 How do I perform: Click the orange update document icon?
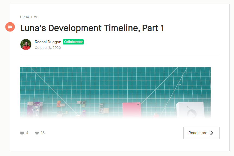pos(10,27)
